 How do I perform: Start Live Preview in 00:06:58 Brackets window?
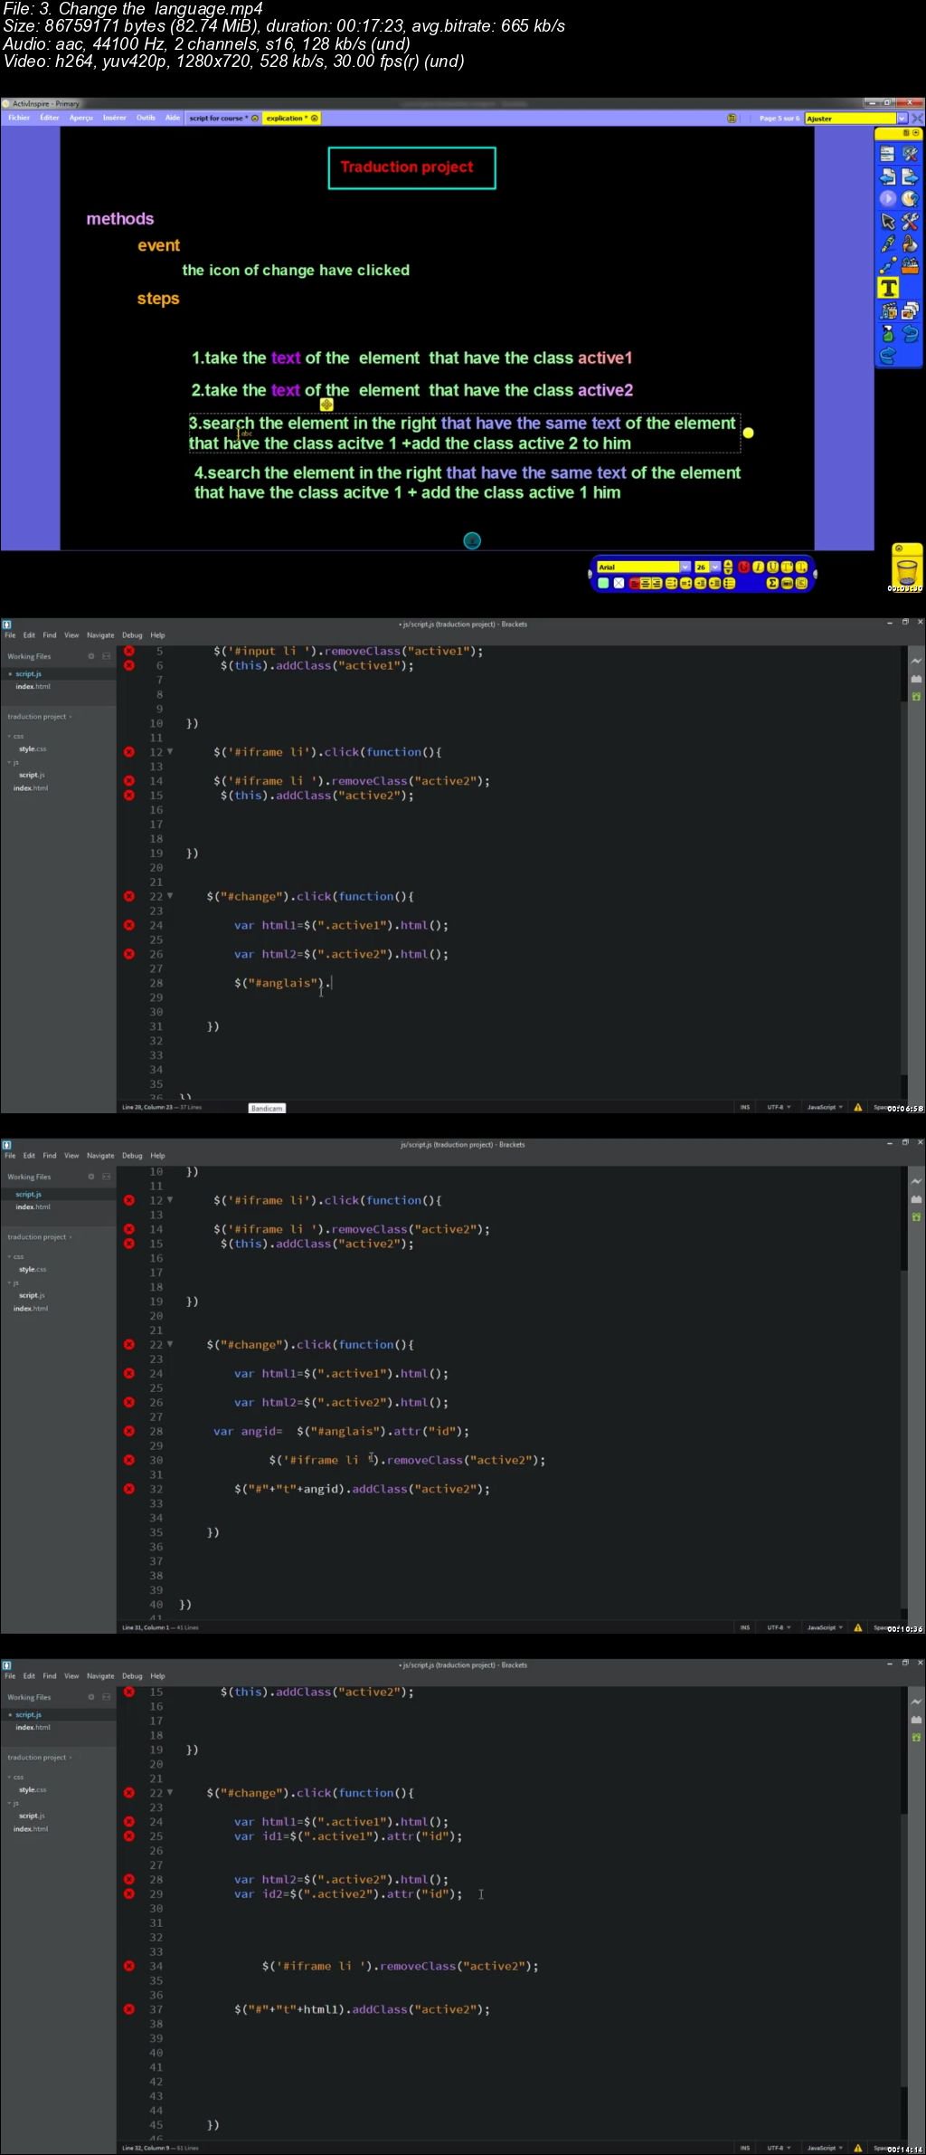[916, 662]
